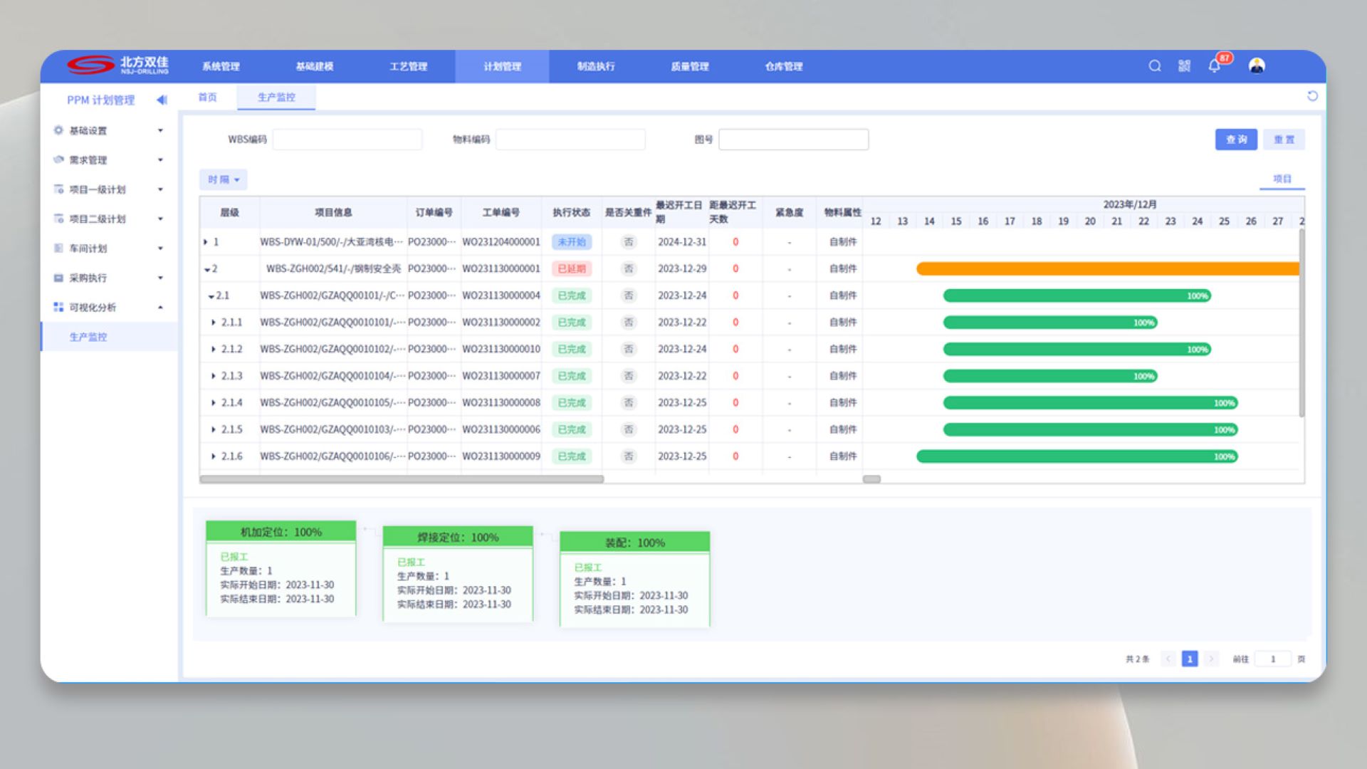Click the orange Gantt bar for row 2

[x=1107, y=268]
